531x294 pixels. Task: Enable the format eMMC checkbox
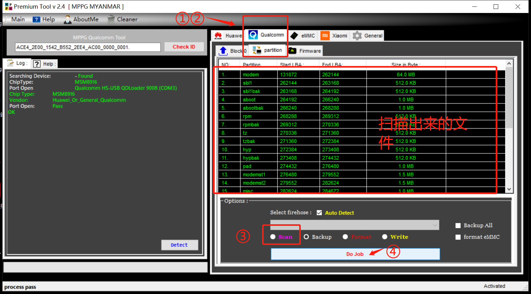pos(458,237)
